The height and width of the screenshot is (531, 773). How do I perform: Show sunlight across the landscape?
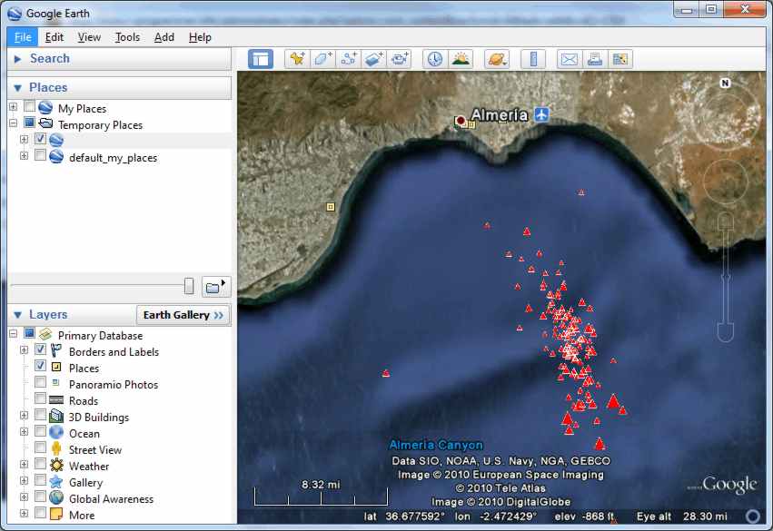461,59
